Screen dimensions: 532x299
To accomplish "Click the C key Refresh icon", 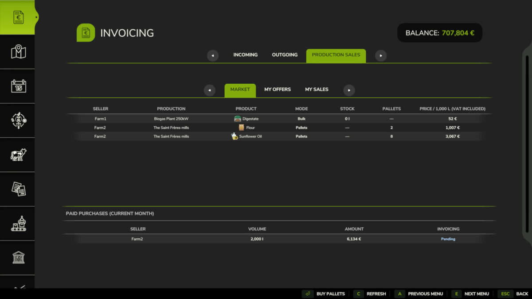I will pyautogui.click(x=358, y=294).
